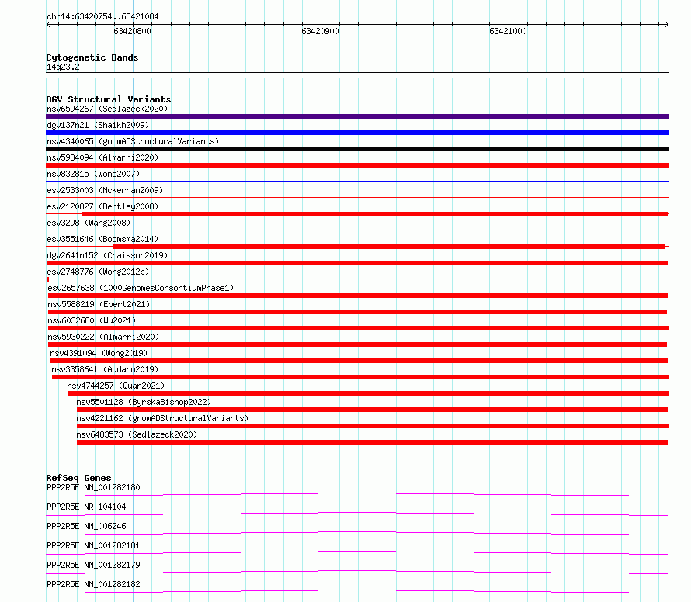Viewport: 691px width, 602px height.
Task: Select variant nsv5501128 (ByrskaBishop2022) label
Action: tap(144, 402)
